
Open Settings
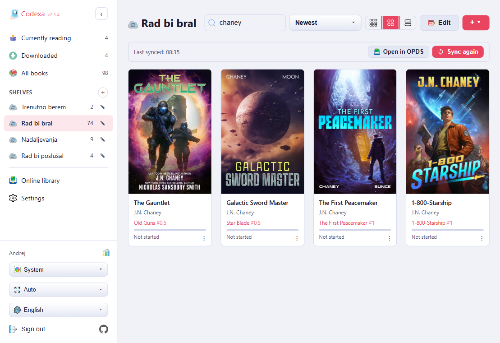58,198
